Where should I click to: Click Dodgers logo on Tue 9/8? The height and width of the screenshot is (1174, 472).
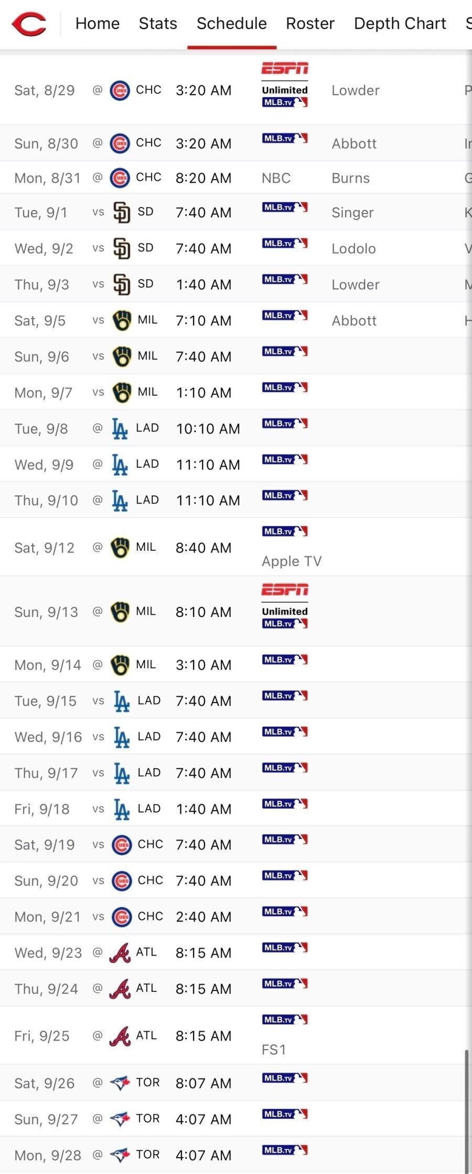pyautogui.click(x=120, y=428)
